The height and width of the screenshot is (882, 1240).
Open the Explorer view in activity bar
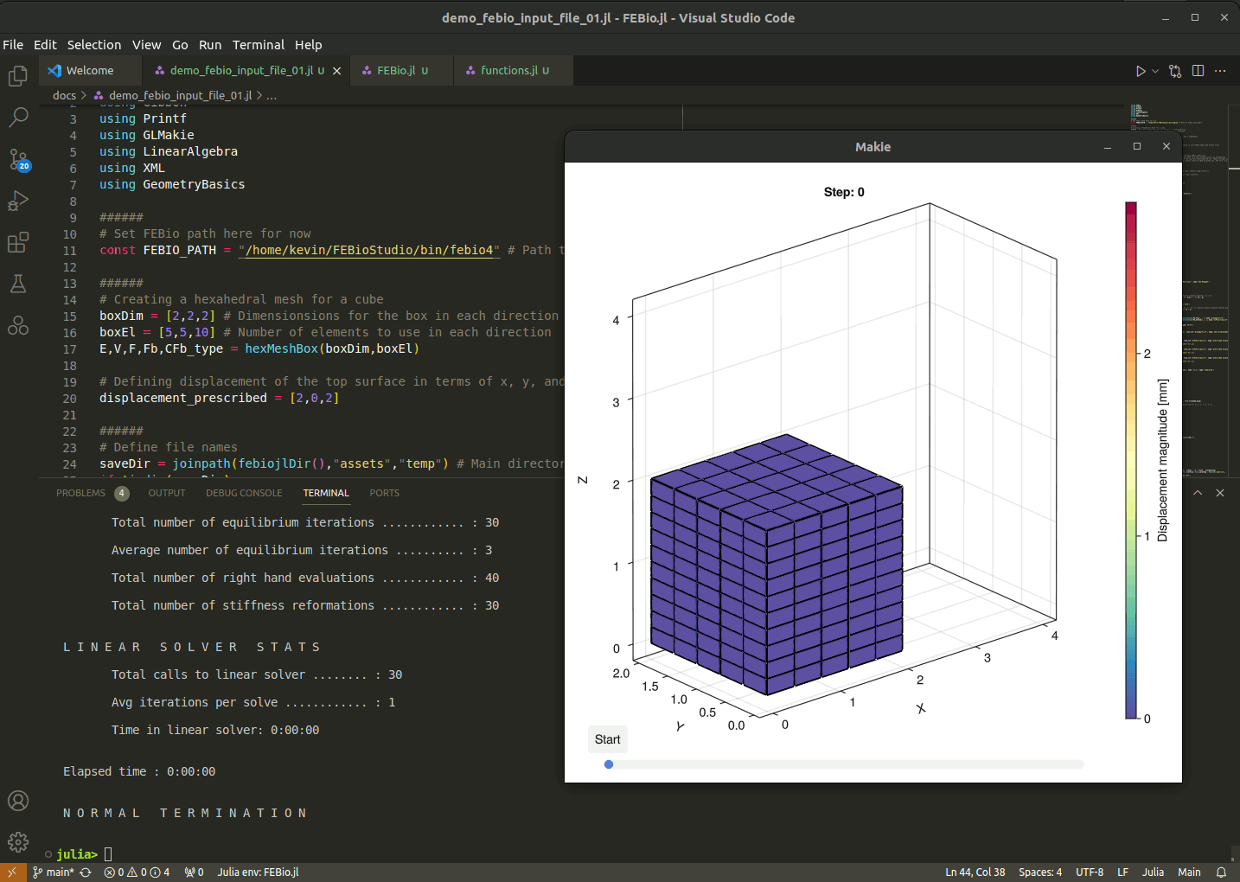(18, 76)
